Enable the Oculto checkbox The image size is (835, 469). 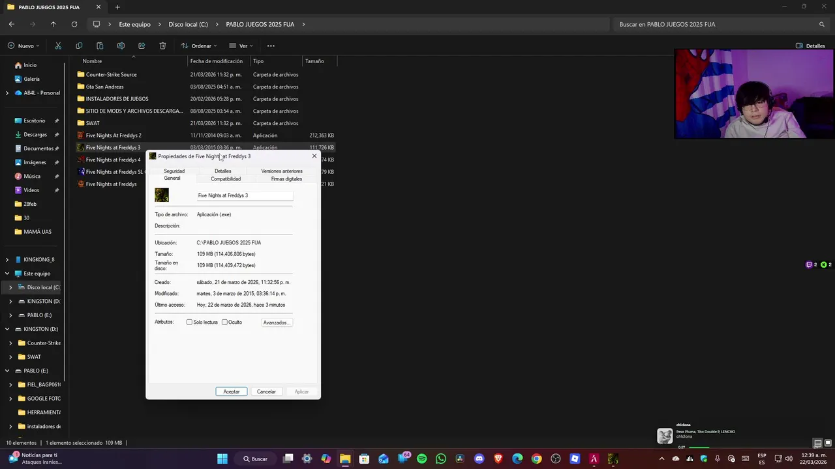[224, 322]
